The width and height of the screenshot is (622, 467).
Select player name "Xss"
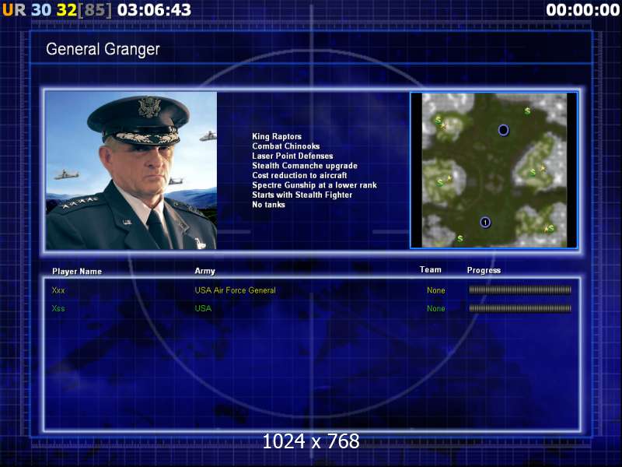pyautogui.click(x=58, y=308)
